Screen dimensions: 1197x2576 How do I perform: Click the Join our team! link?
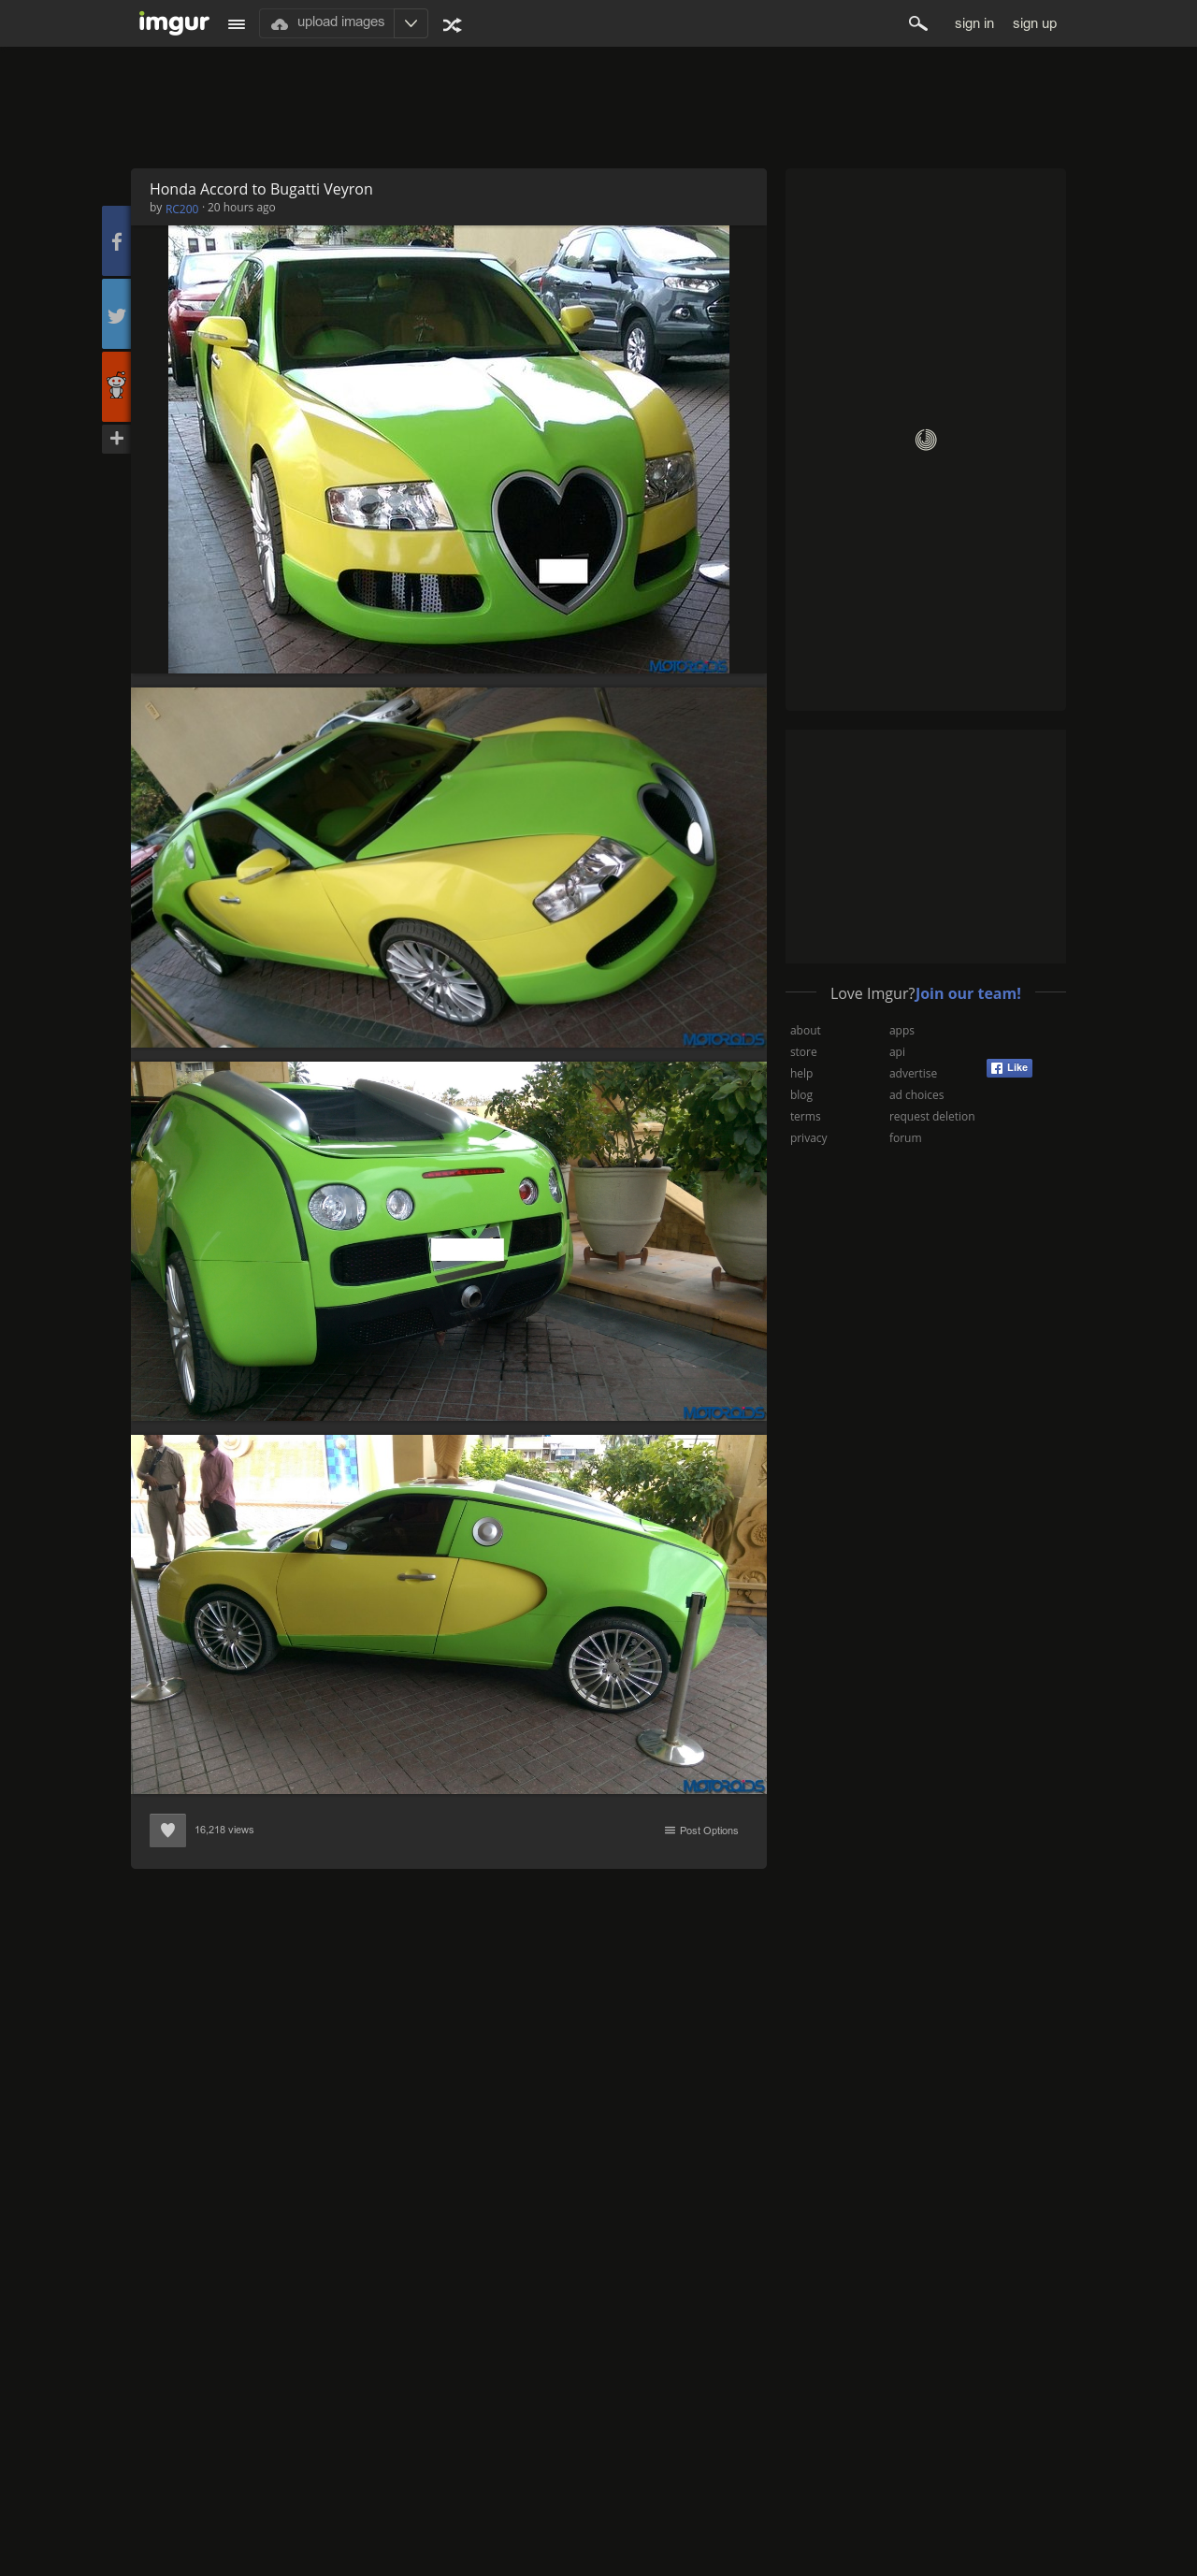tap(968, 993)
